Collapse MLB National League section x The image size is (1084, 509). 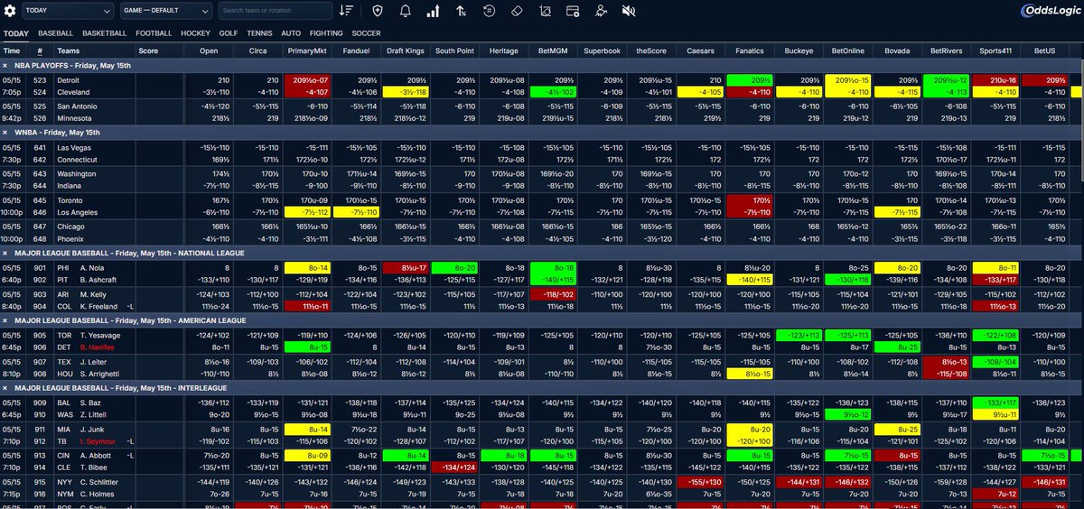pos(5,254)
